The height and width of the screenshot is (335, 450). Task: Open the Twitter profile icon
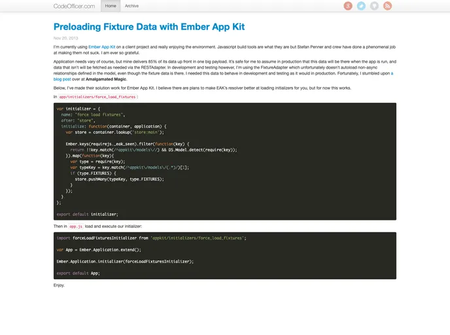click(361, 6)
